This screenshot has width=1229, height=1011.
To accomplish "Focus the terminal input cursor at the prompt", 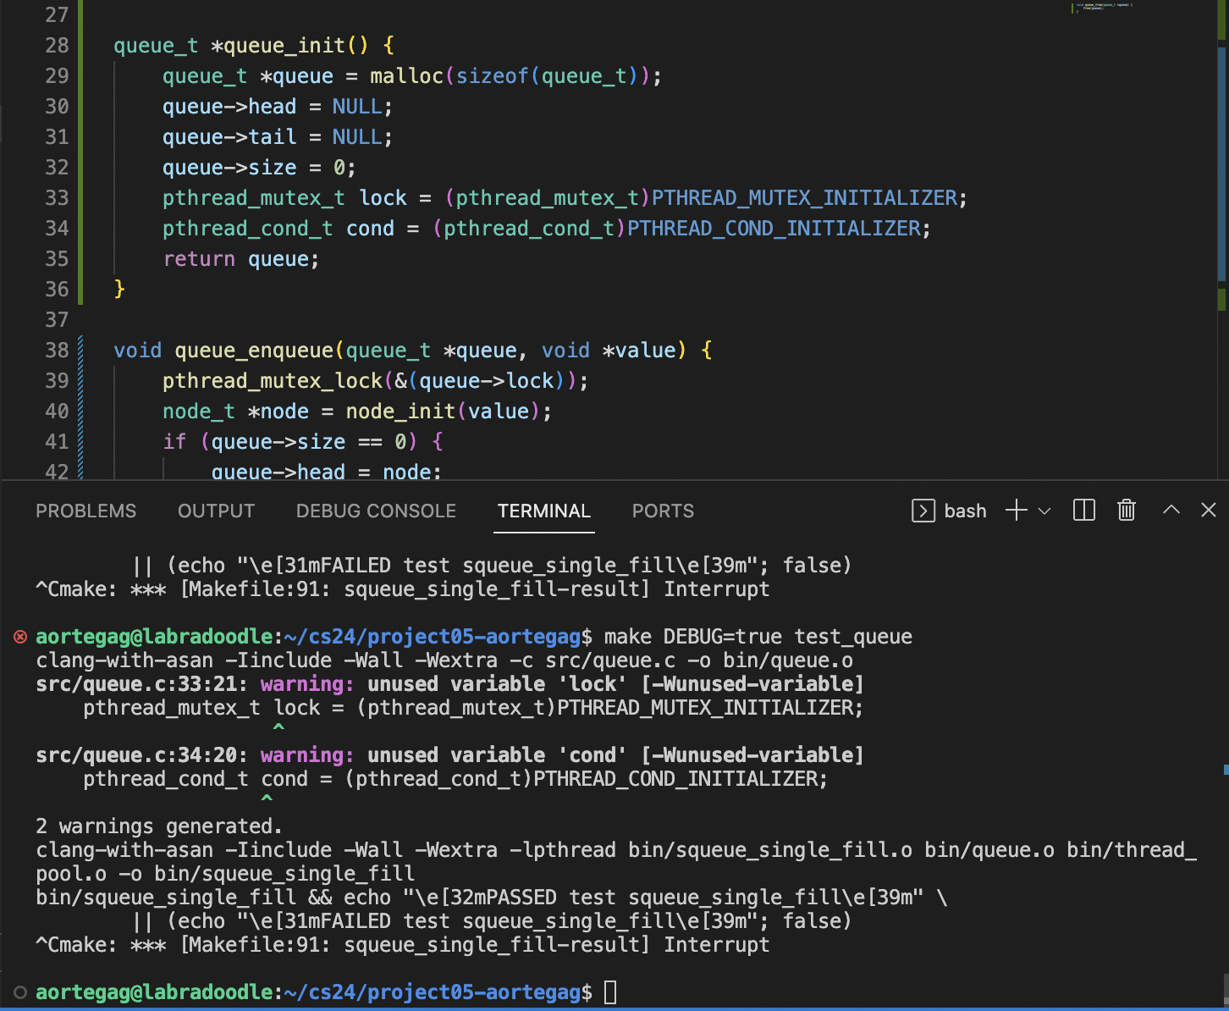I will click(610, 992).
